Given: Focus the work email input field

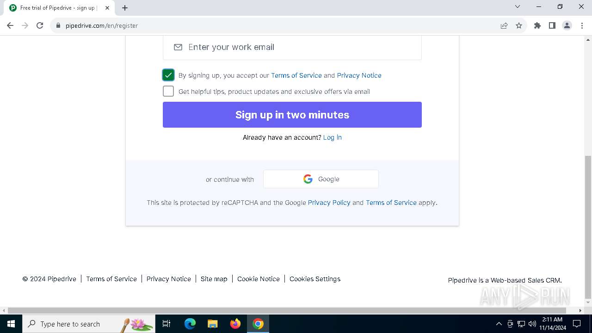Looking at the screenshot, I should (292, 47).
